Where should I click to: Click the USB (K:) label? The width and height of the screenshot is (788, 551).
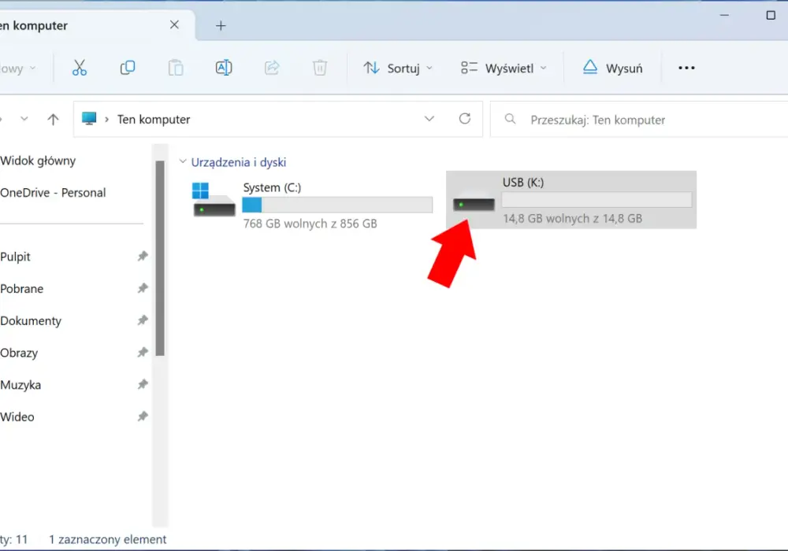523,183
